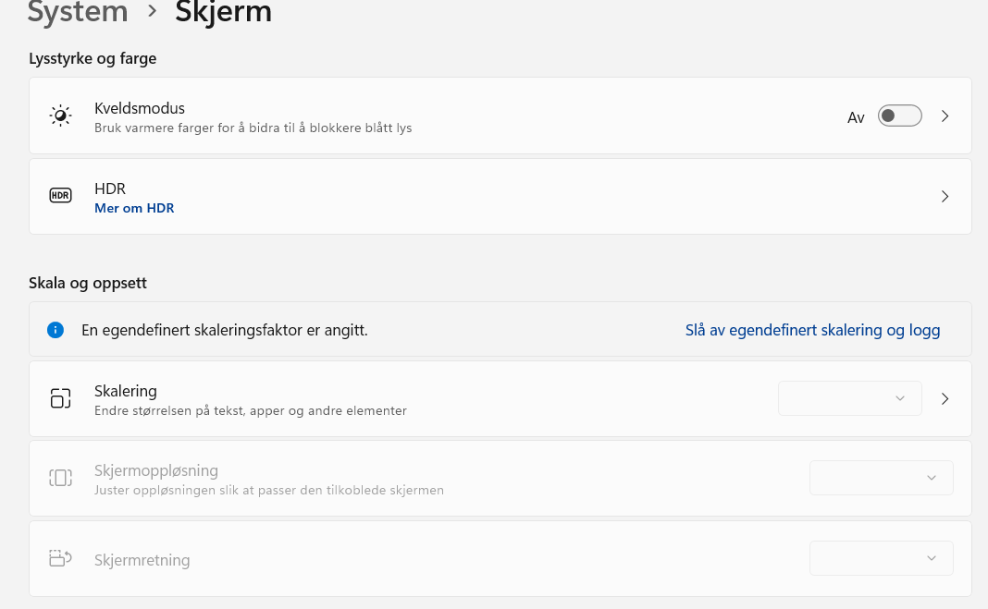Click the Skalering scaling icon
This screenshot has height=609, width=988.
(60, 398)
